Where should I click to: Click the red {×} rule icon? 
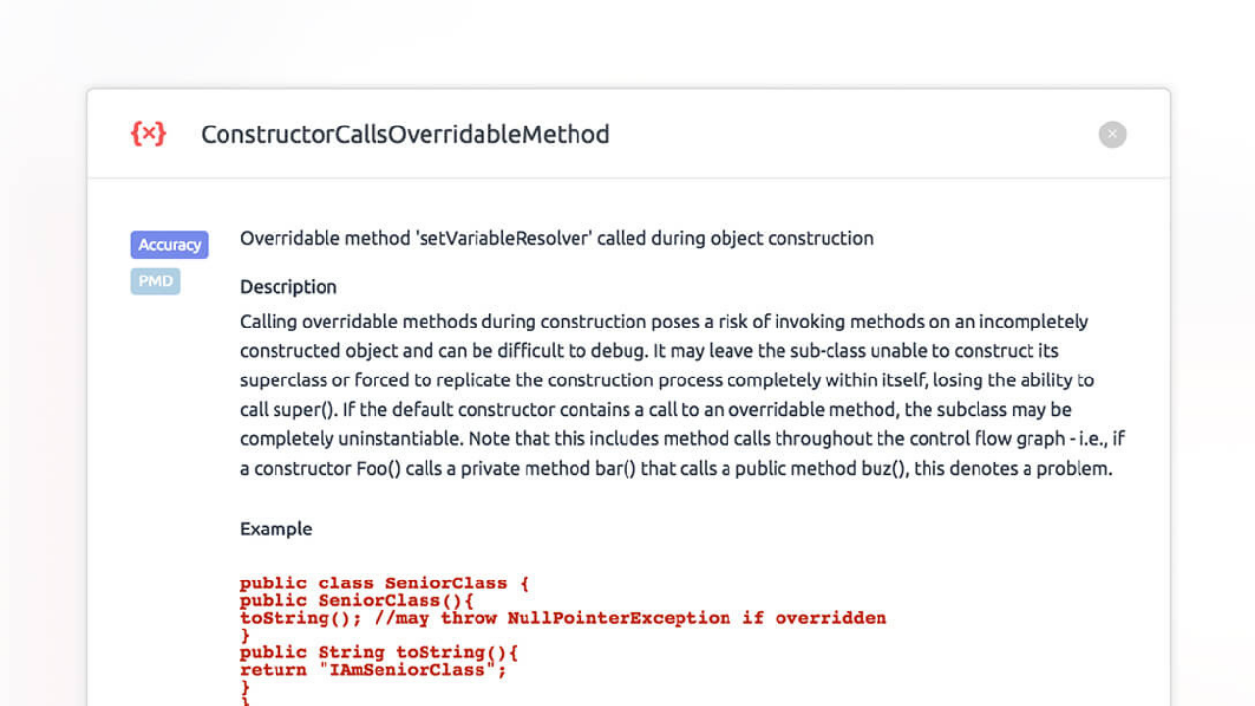point(148,133)
